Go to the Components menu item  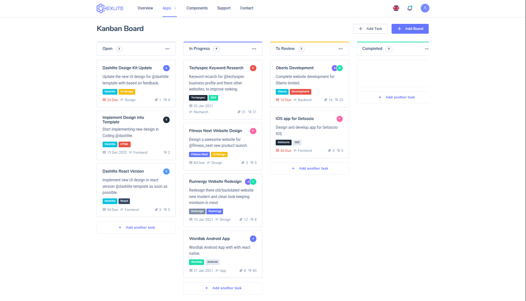(x=197, y=8)
